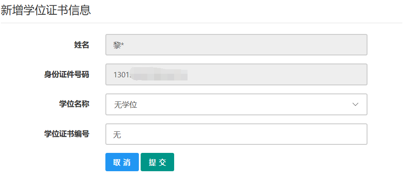Click the divider line under the heading
405x173 pixels.
(201, 23)
